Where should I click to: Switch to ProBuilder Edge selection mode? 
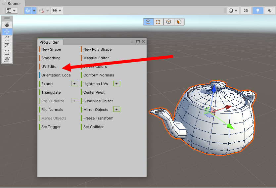pyautogui.click(x=169, y=22)
